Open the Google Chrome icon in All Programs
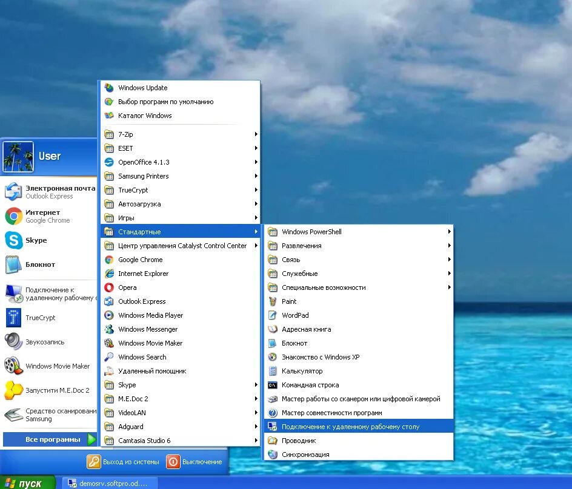Image resolution: width=572 pixels, height=489 pixels. click(108, 260)
